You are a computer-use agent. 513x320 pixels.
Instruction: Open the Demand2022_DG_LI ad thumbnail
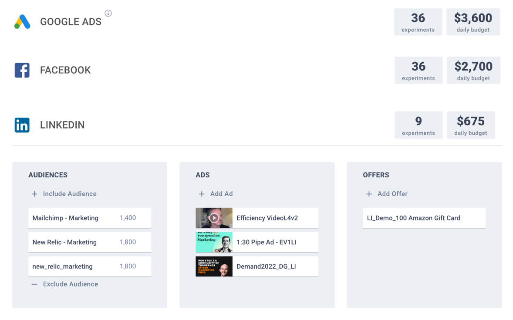point(214,267)
